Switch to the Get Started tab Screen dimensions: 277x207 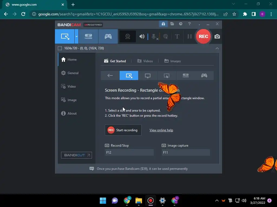(115, 61)
